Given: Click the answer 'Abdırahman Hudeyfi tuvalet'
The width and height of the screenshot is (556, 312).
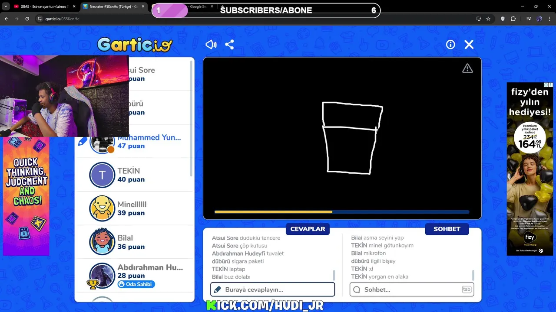Looking at the screenshot, I should click(x=248, y=253).
